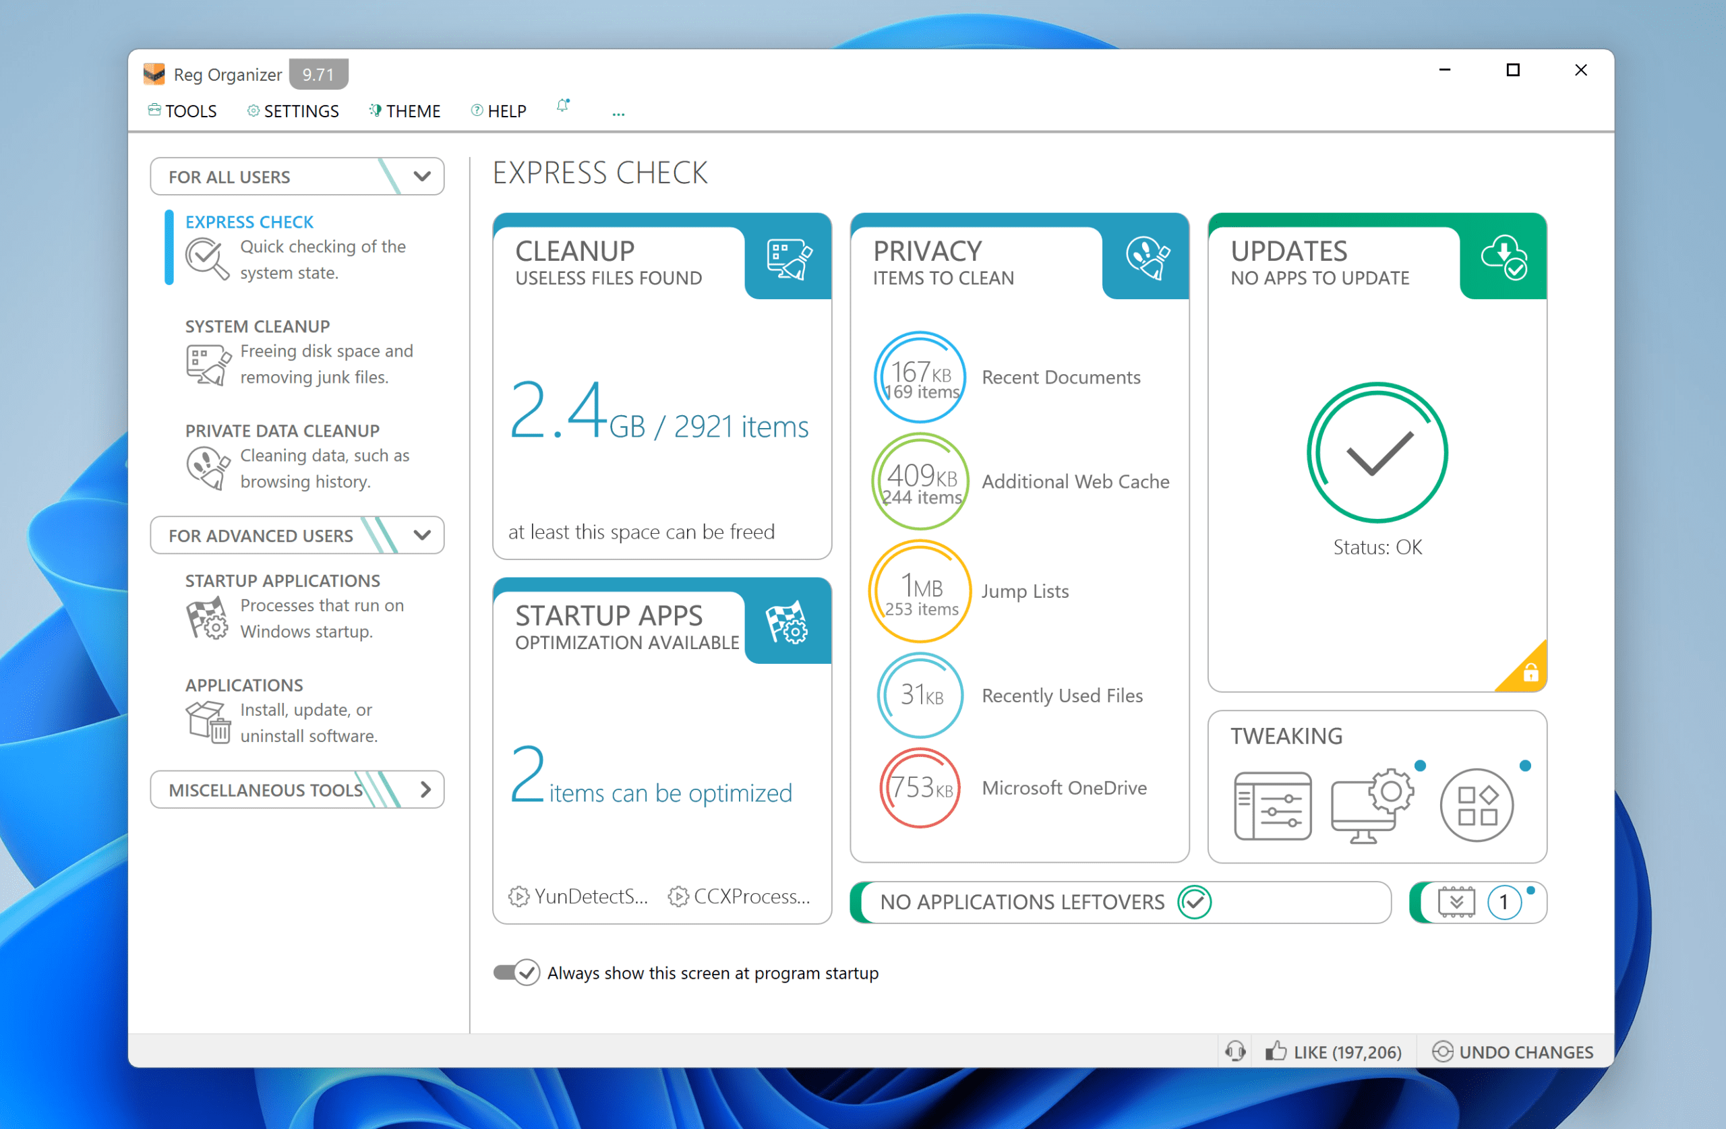Click the Recently Used Files label
The height and width of the screenshot is (1129, 1726).
coord(1063,696)
